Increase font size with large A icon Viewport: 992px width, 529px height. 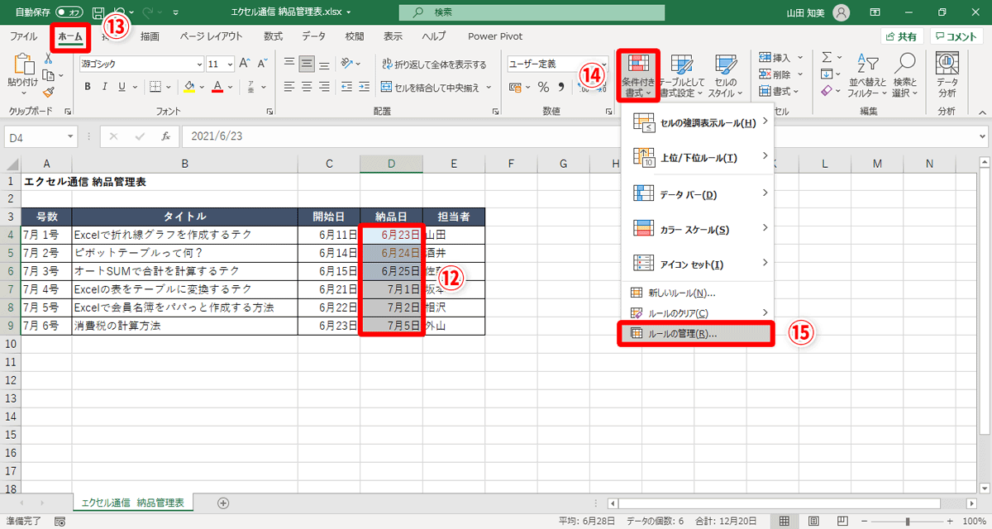point(245,64)
